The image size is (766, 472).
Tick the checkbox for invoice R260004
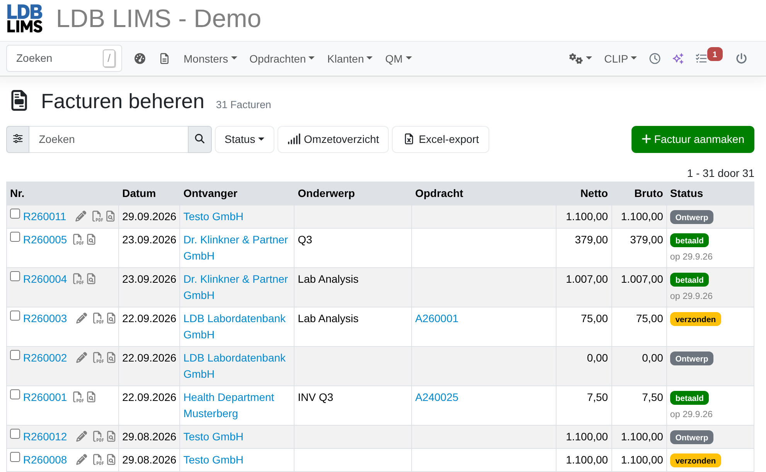[x=15, y=276]
